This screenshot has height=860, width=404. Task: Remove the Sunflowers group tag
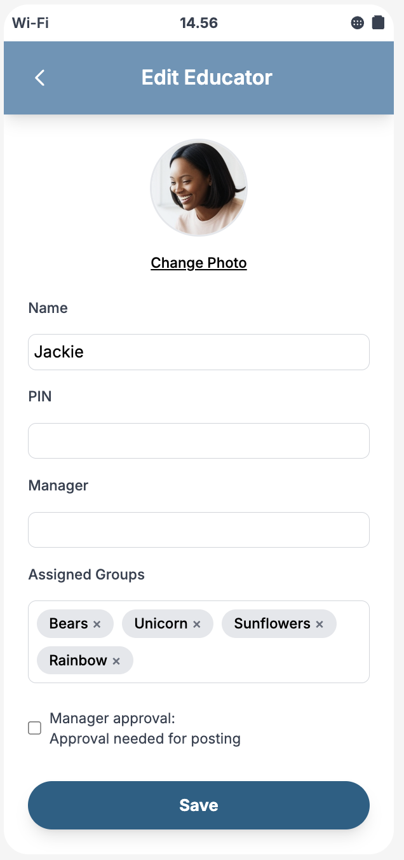coord(320,625)
